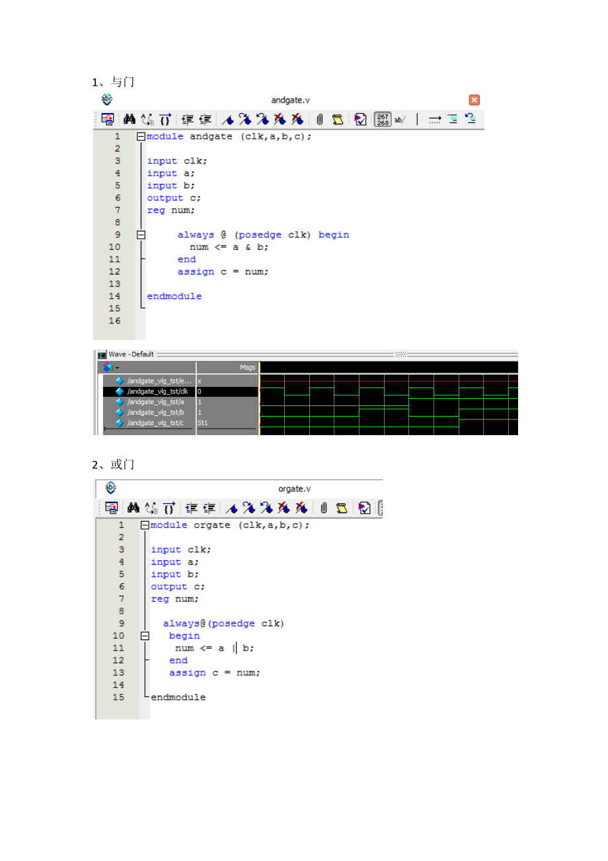The width and height of the screenshot is (608, 861).
Task: Increase indent in andgate.v toolbar
Action: click(188, 120)
